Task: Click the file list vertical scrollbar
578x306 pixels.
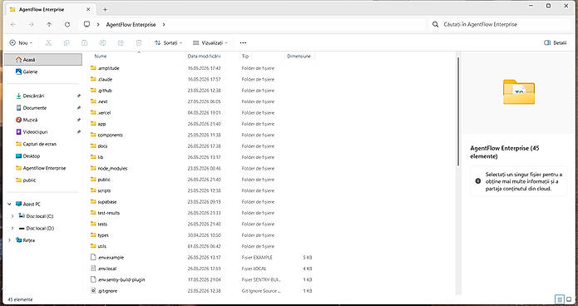Action: (458, 111)
